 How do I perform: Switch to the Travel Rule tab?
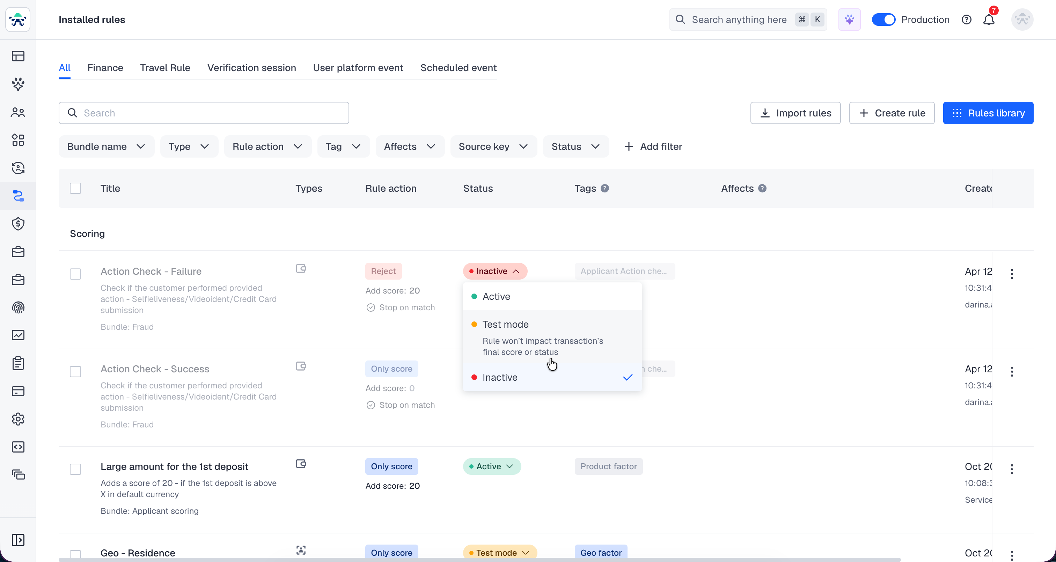pyautogui.click(x=165, y=68)
